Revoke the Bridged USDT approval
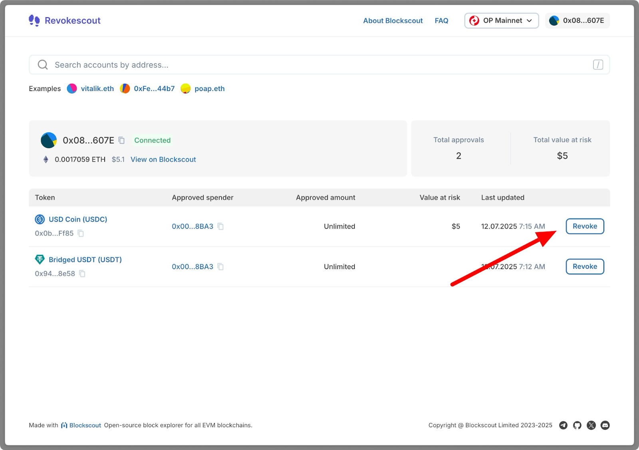Image resolution: width=639 pixels, height=450 pixels. point(585,267)
